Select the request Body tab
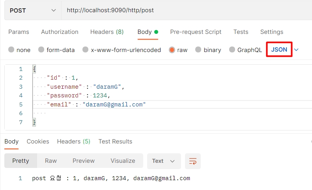Image resolution: width=312 pixels, height=190 pixels. pos(148,32)
